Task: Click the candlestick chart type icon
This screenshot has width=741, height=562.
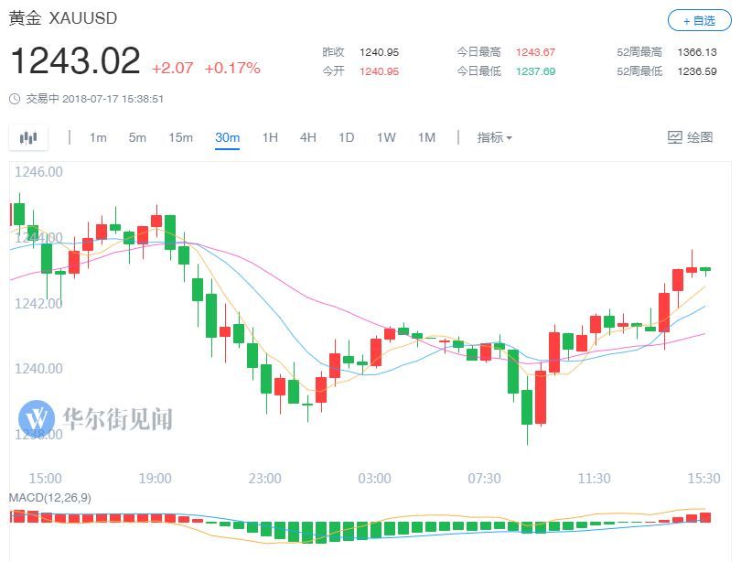Action: [28, 138]
